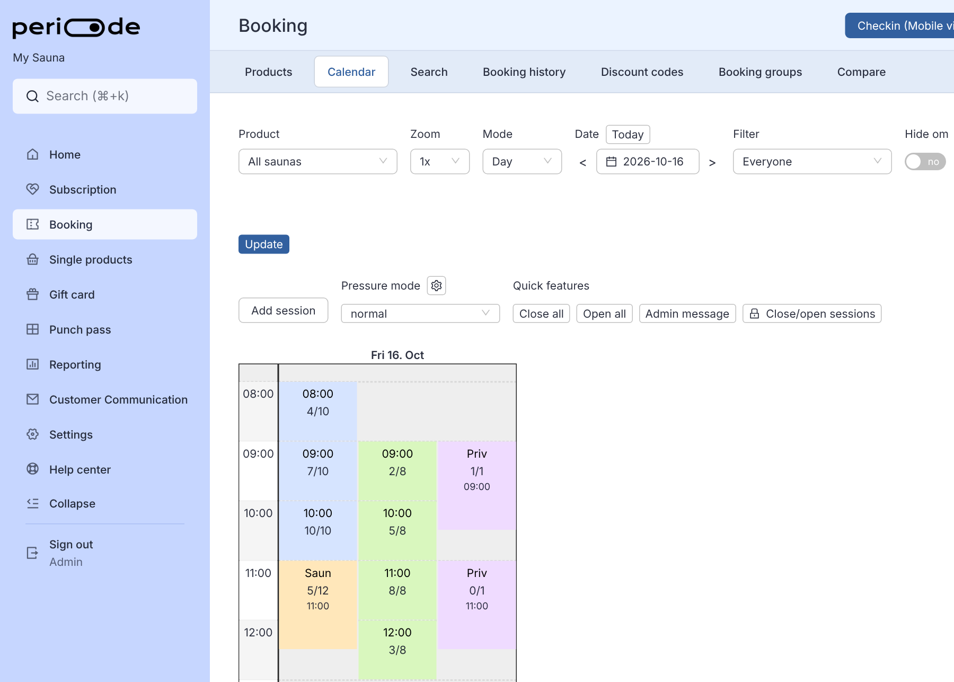The width and height of the screenshot is (954, 682).
Task: Click the Sign out door icon
Action: point(33,553)
